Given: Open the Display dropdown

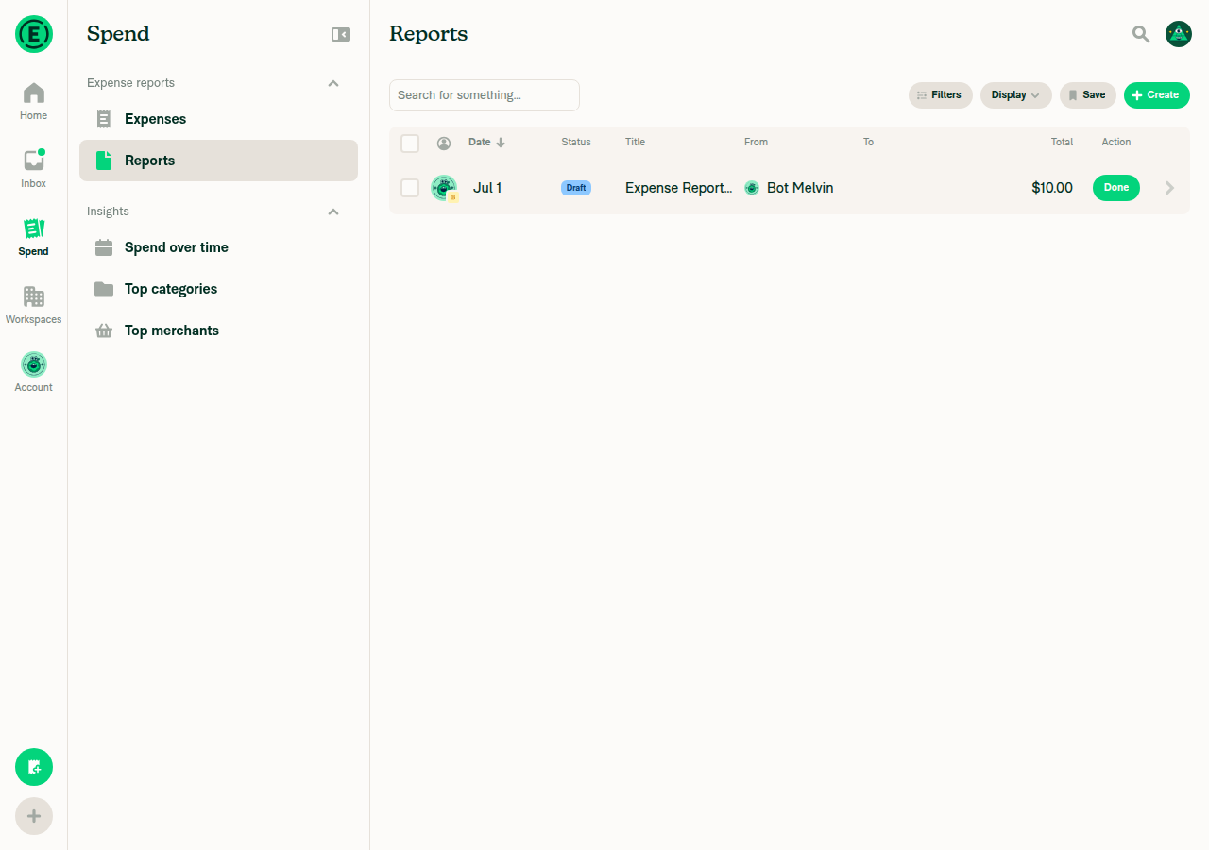Looking at the screenshot, I should 1016,95.
